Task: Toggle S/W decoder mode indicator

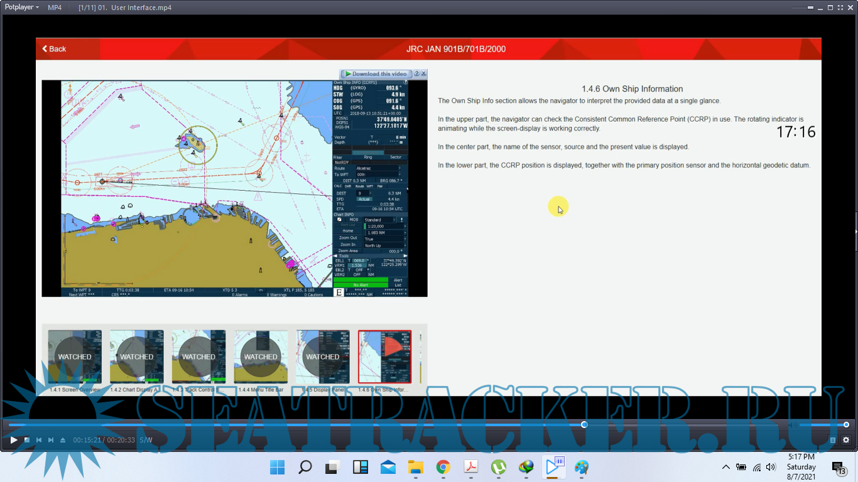Action: coord(146,440)
